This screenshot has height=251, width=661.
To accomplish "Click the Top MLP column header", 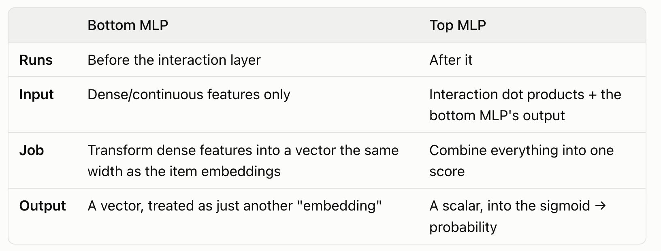I will point(458,26).
